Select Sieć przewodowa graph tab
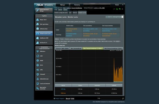 point(76,48)
